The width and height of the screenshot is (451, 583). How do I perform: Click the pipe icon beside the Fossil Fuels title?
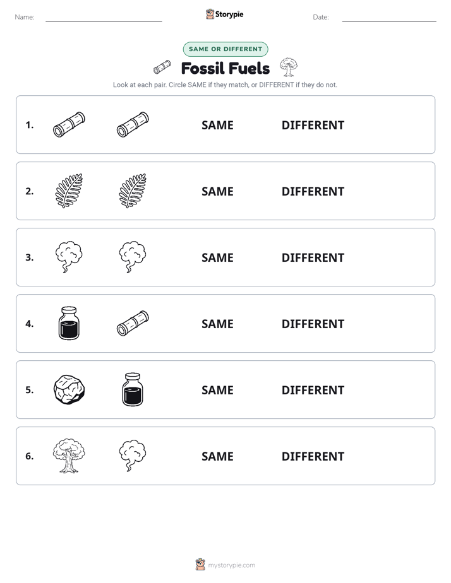[x=162, y=68]
